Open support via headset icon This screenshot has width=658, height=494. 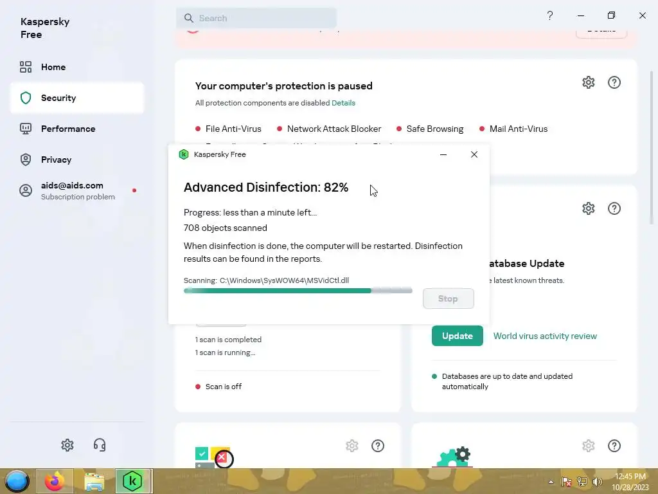click(100, 445)
